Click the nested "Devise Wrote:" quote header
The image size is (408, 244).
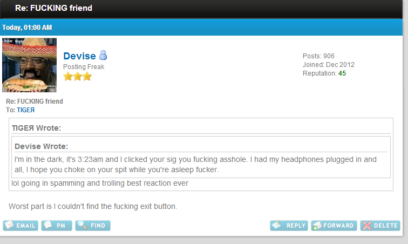pyautogui.click(x=41, y=146)
